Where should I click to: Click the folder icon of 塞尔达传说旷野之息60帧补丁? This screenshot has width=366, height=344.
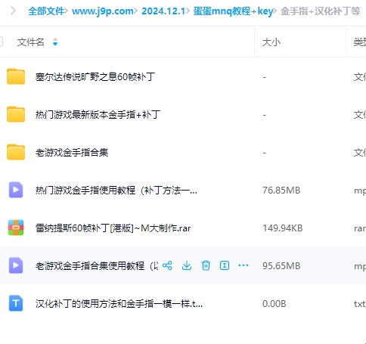pos(16,76)
